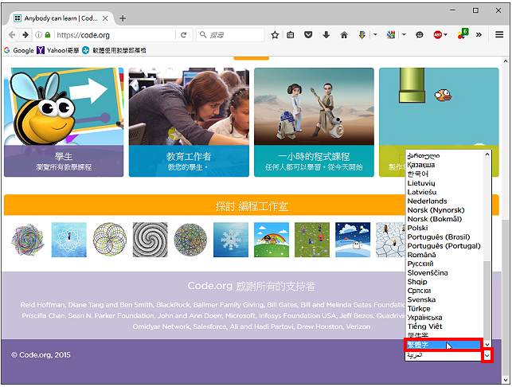Select Lietuvių language option
512x387 pixels.
[444, 183]
